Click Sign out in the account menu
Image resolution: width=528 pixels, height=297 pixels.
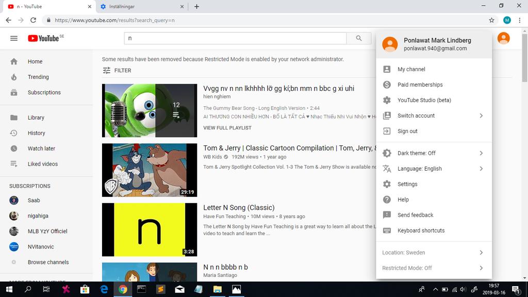(x=434, y=131)
